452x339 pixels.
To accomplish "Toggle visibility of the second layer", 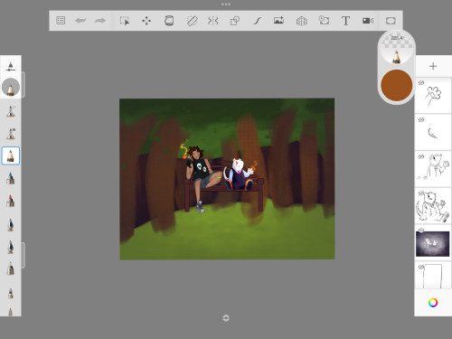I will pyautogui.click(x=421, y=119).
